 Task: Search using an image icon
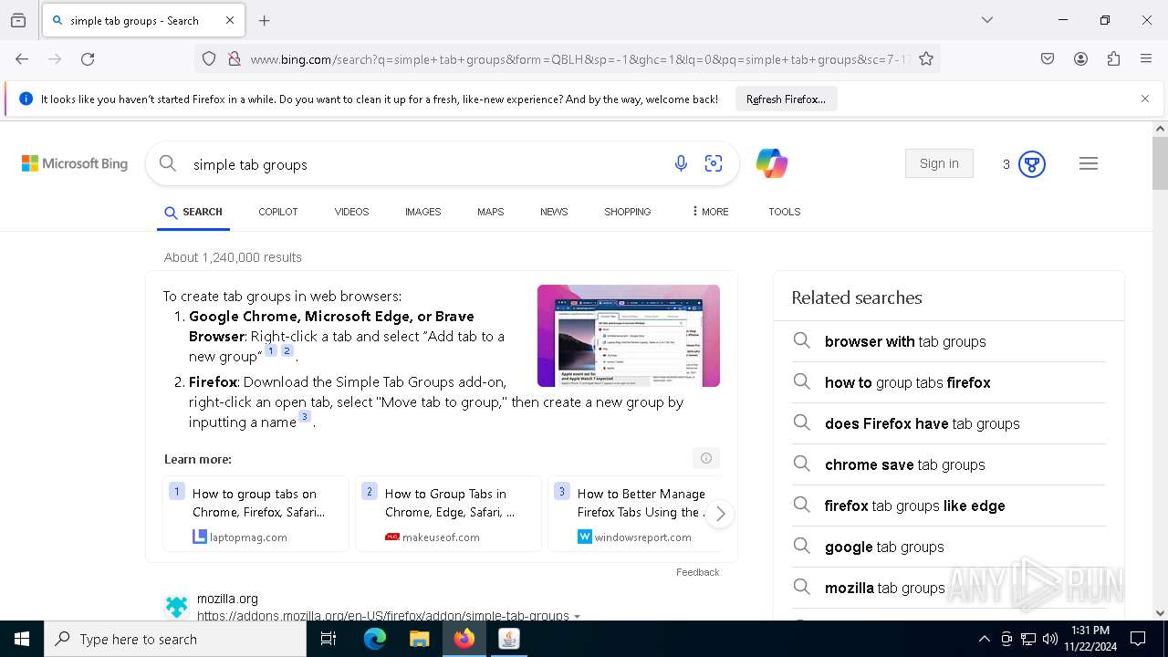(x=714, y=163)
